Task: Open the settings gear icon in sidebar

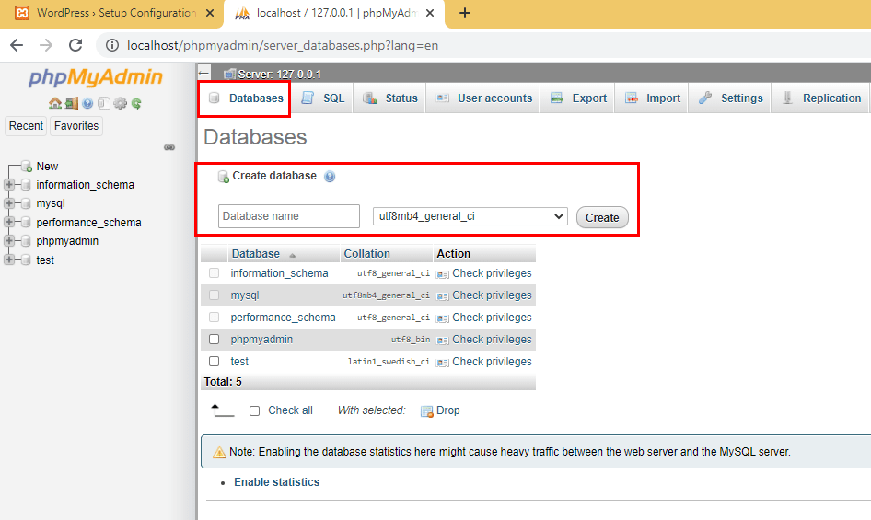Action: pos(120,103)
